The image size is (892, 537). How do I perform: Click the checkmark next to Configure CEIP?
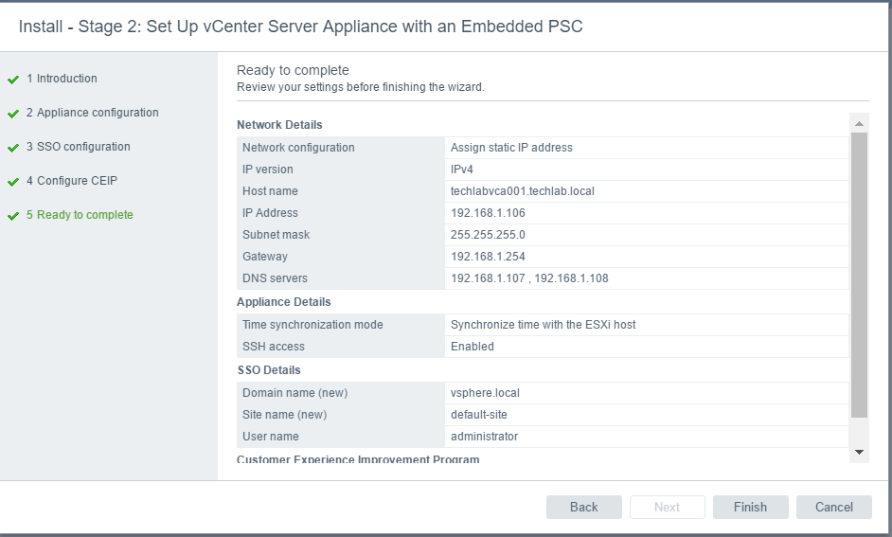[13, 182]
